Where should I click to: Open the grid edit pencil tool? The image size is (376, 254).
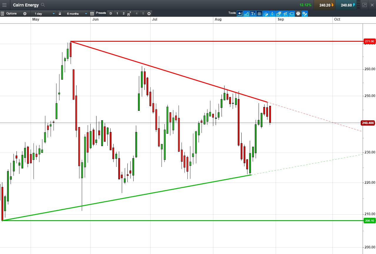point(266,14)
